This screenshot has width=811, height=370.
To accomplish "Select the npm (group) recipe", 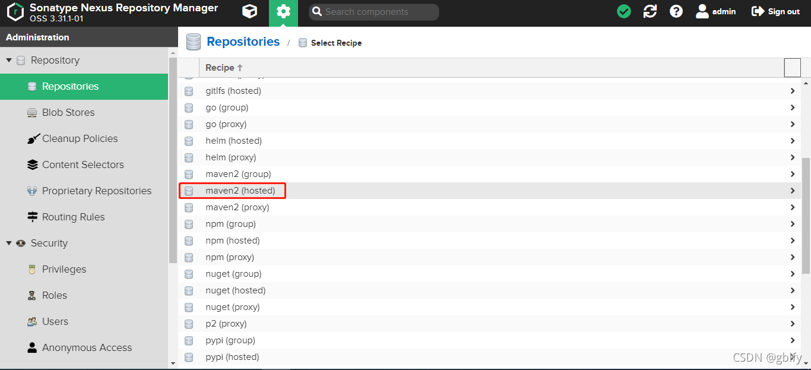I will 490,224.
